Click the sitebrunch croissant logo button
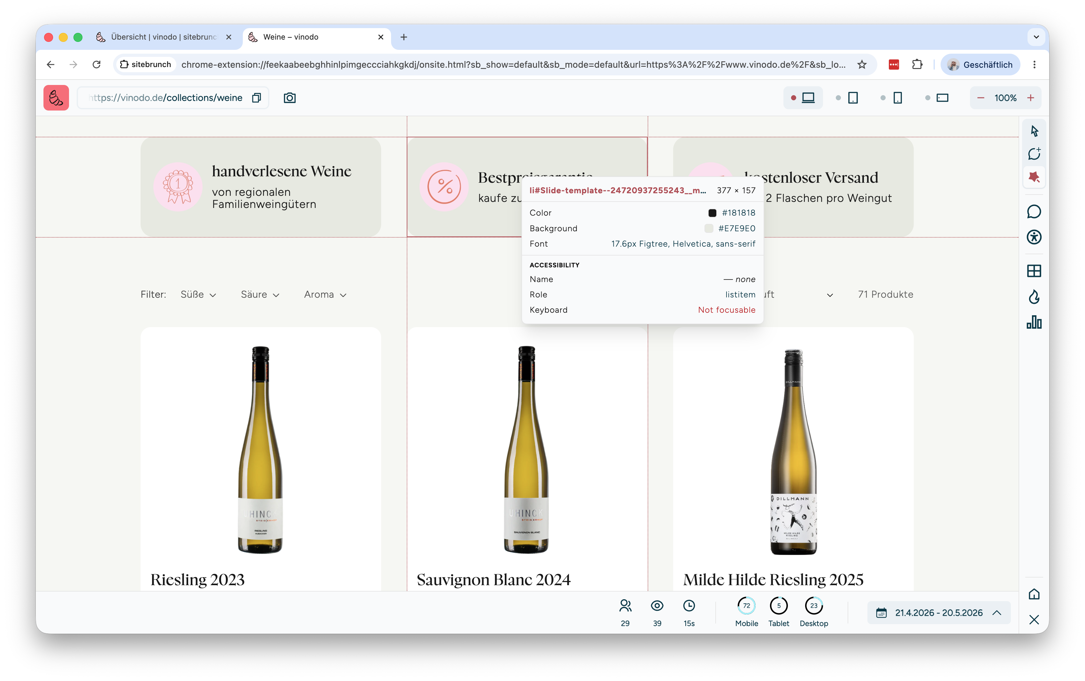The width and height of the screenshot is (1085, 681). pyautogui.click(x=56, y=98)
